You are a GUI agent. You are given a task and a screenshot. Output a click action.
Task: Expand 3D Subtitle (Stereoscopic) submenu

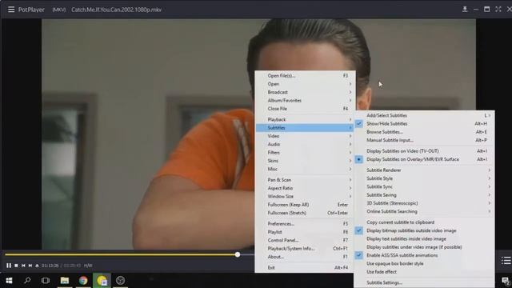[424, 203]
